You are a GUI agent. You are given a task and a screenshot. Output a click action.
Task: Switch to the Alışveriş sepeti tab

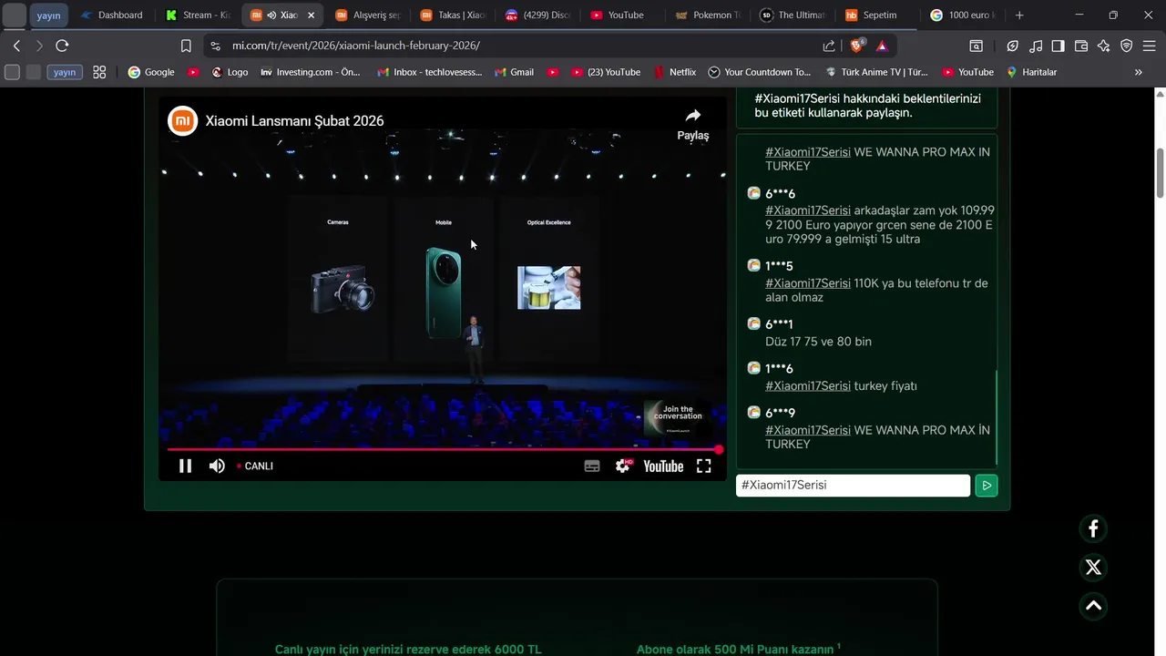coord(368,15)
